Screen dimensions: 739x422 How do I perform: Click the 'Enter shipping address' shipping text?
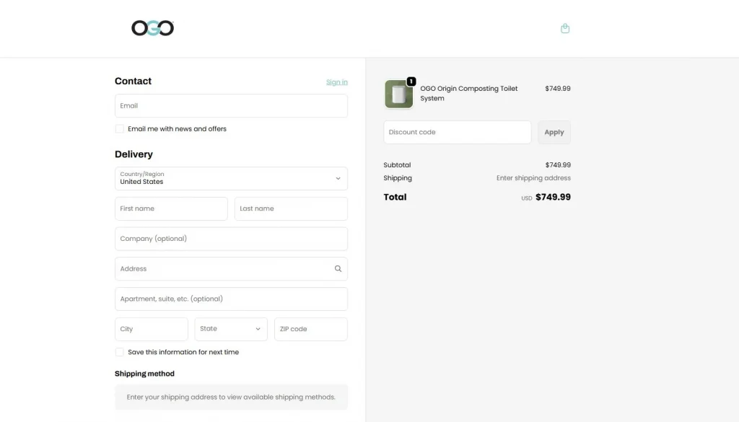(533, 177)
